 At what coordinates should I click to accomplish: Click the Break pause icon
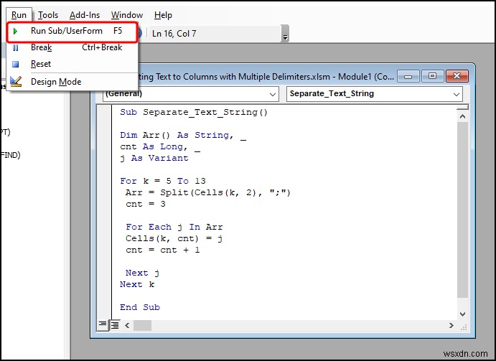(15, 48)
